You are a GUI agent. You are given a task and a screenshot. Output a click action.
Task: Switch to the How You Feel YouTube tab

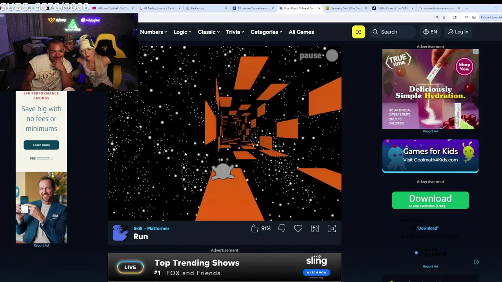point(112,8)
